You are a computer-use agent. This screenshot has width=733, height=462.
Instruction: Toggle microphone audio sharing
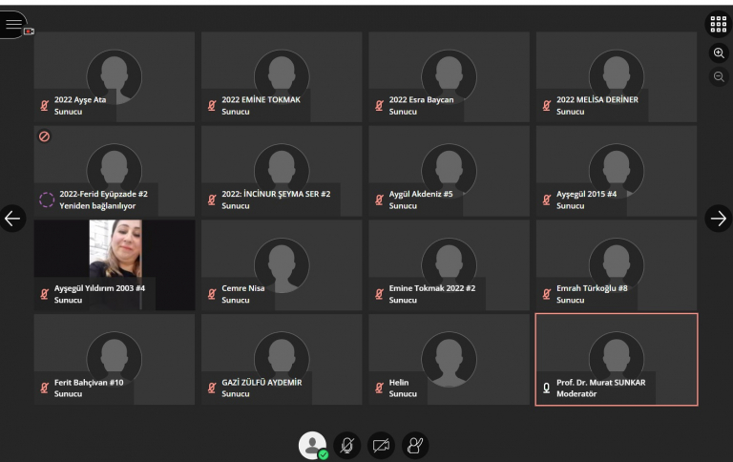pyautogui.click(x=346, y=445)
